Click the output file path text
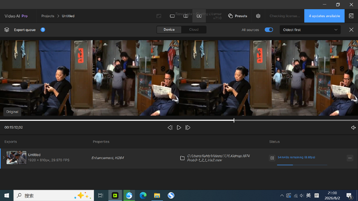The image size is (358, 201). tap(218, 158)
